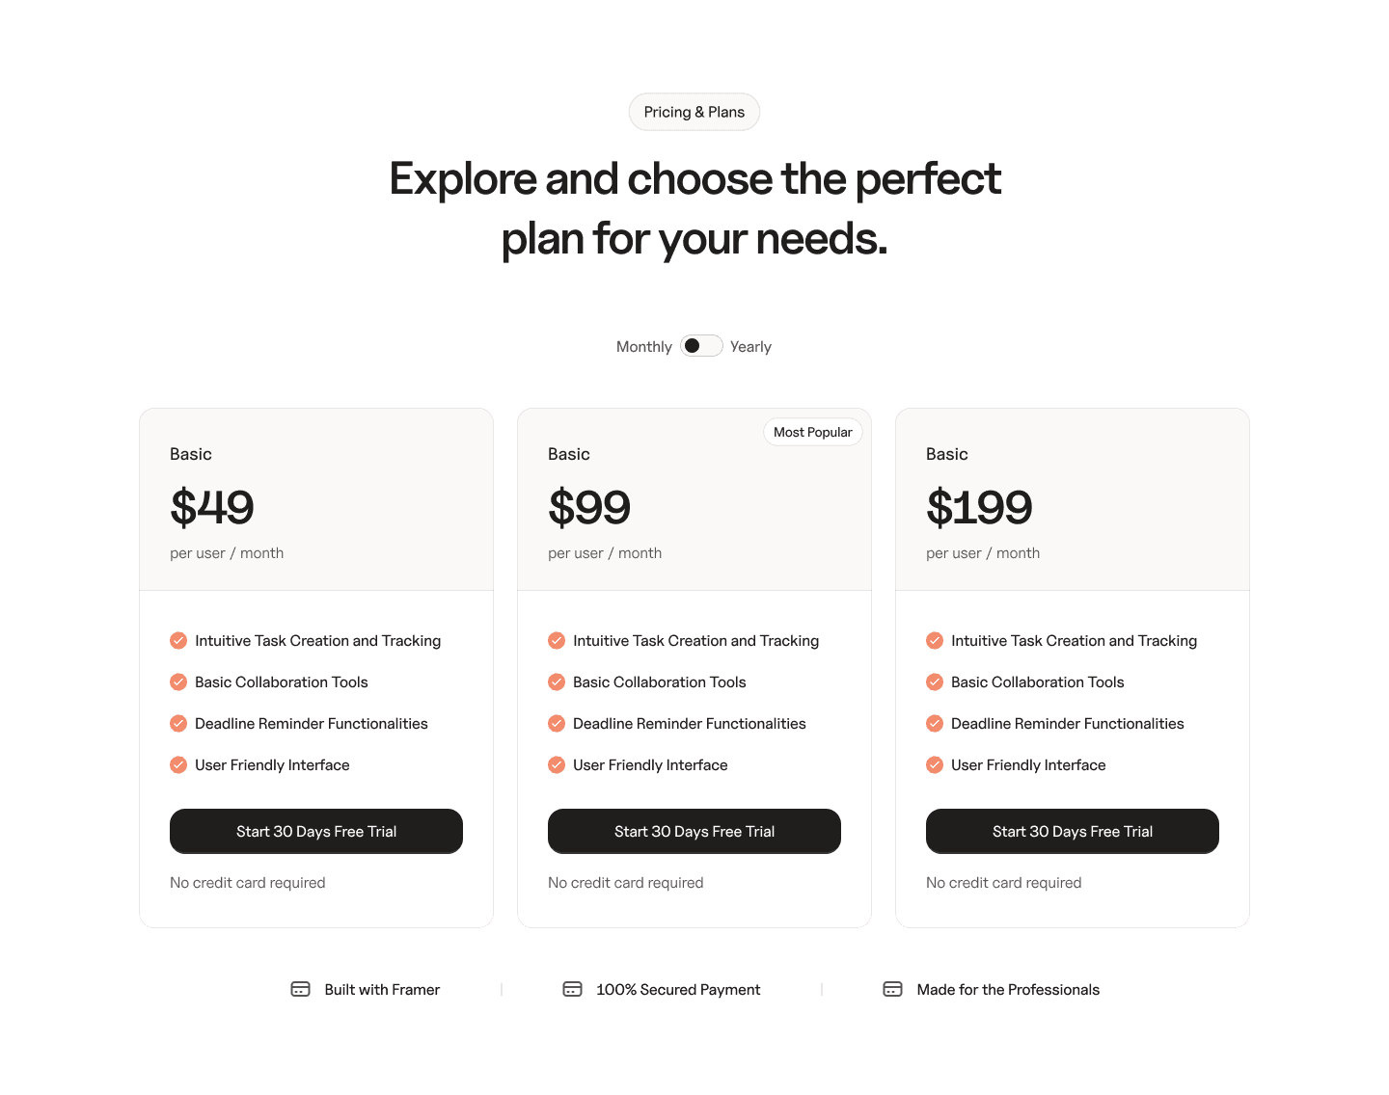1389x1095 pixels.
Task: Click the checkmark icon next to User Friendly Interface in $49 plan
Action: (178, 764)
